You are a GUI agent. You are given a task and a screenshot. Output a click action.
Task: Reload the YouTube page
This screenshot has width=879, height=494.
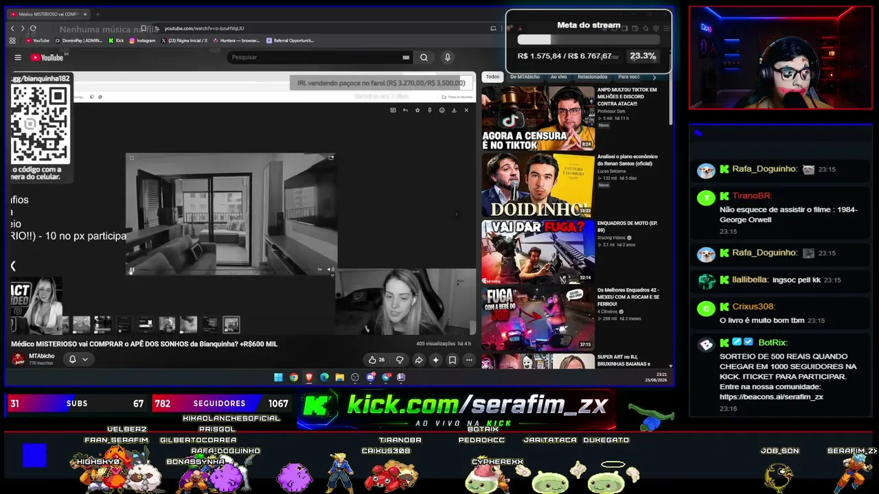[x=33, y=28]
